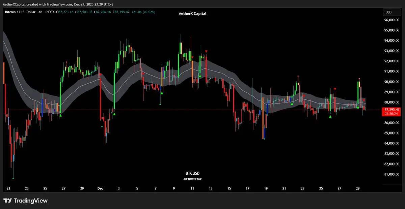This screenshot has height=209, width=405.
Task: Click the 93,000.00 price axis label
Action: 392,51
